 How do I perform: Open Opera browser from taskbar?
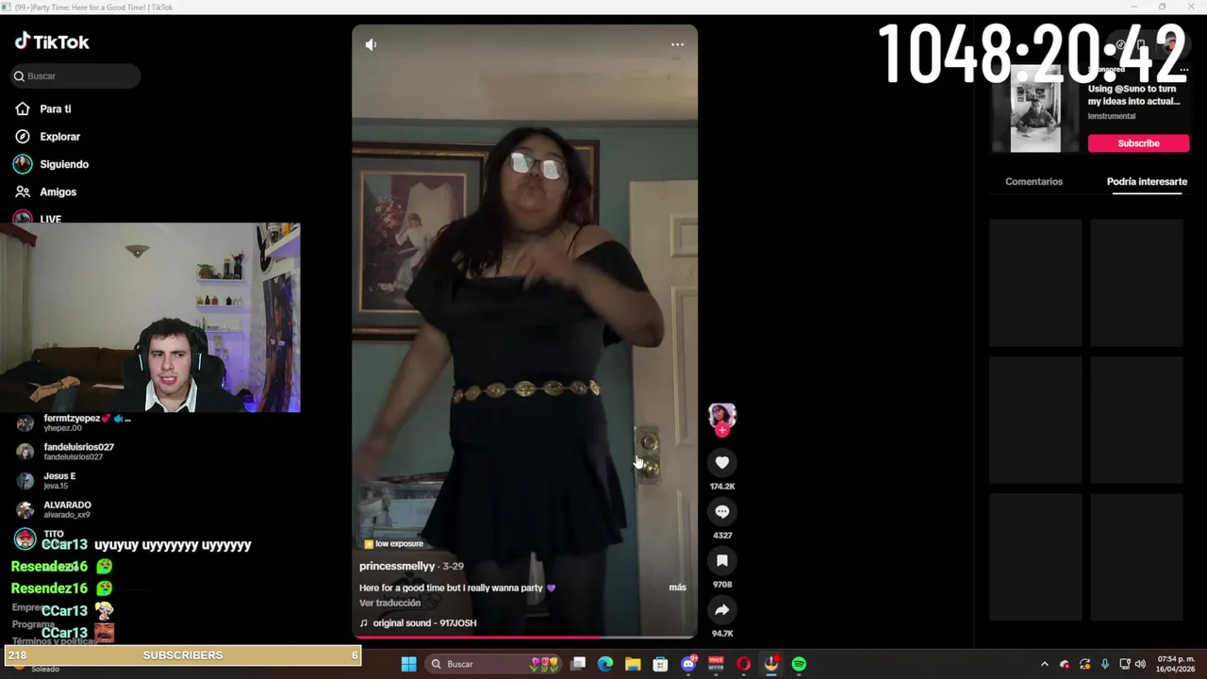point(743,664)
